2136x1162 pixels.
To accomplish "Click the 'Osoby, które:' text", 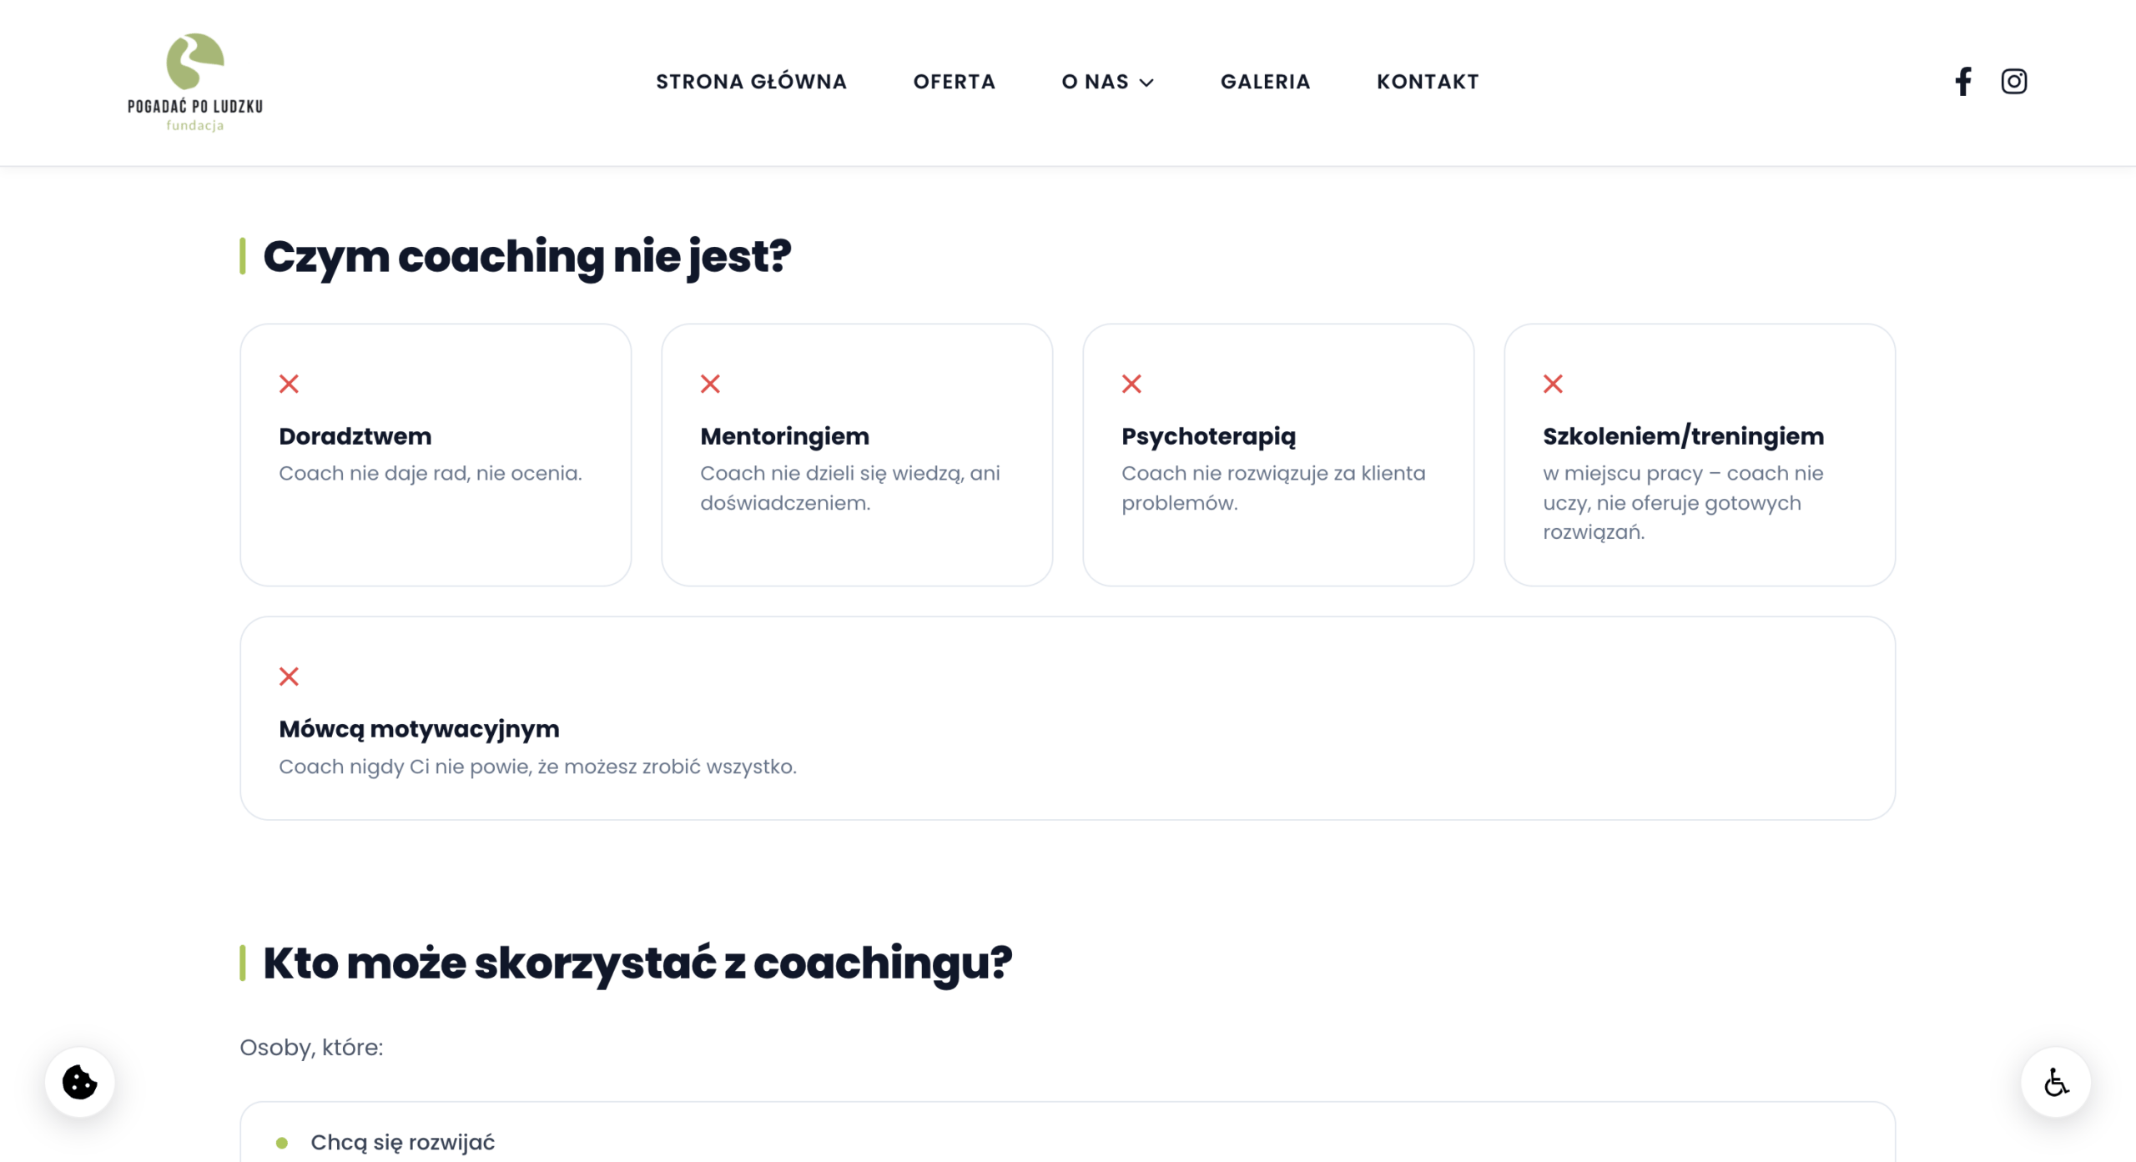I will (x=311, y=1048).
